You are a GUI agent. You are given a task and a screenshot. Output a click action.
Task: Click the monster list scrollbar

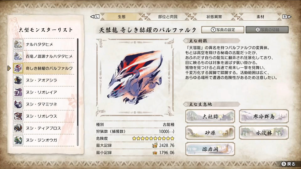(77, 92)
